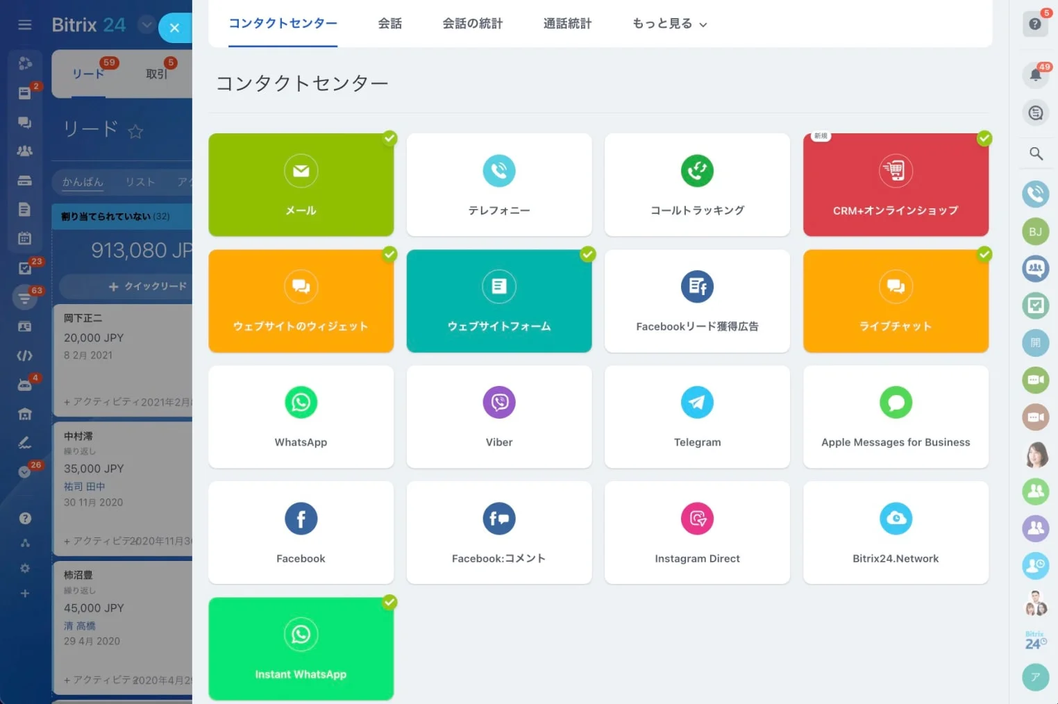This screenshot has height=704, width=1058.
Task: Open the CRM+オンラインショップ red card
Action: (x=896, y=185)
